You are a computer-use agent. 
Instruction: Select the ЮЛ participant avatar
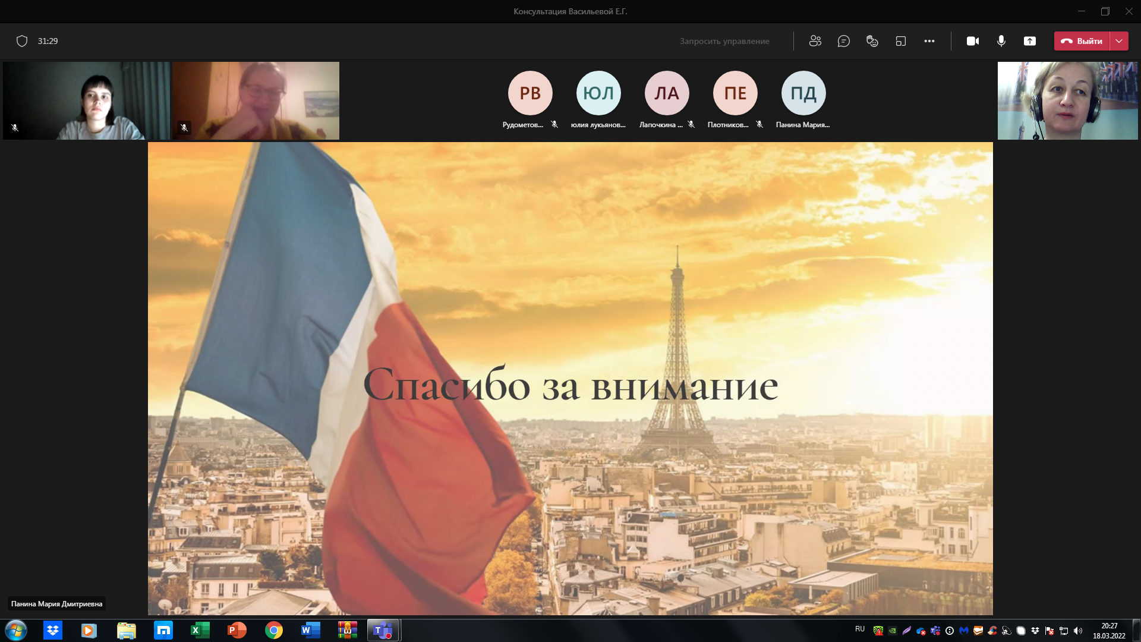coord(598,93)
